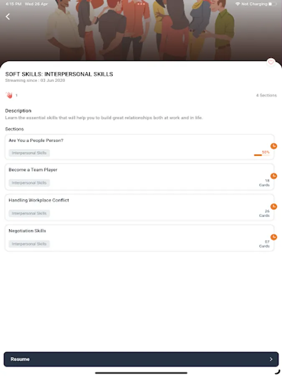Tap Interpersonal Skills tag under Team Player
This screenshot has width=282, height=376.
tap(29, 183)
